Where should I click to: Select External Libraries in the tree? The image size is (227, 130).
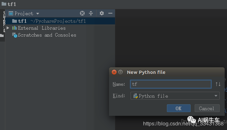[42, 28]
